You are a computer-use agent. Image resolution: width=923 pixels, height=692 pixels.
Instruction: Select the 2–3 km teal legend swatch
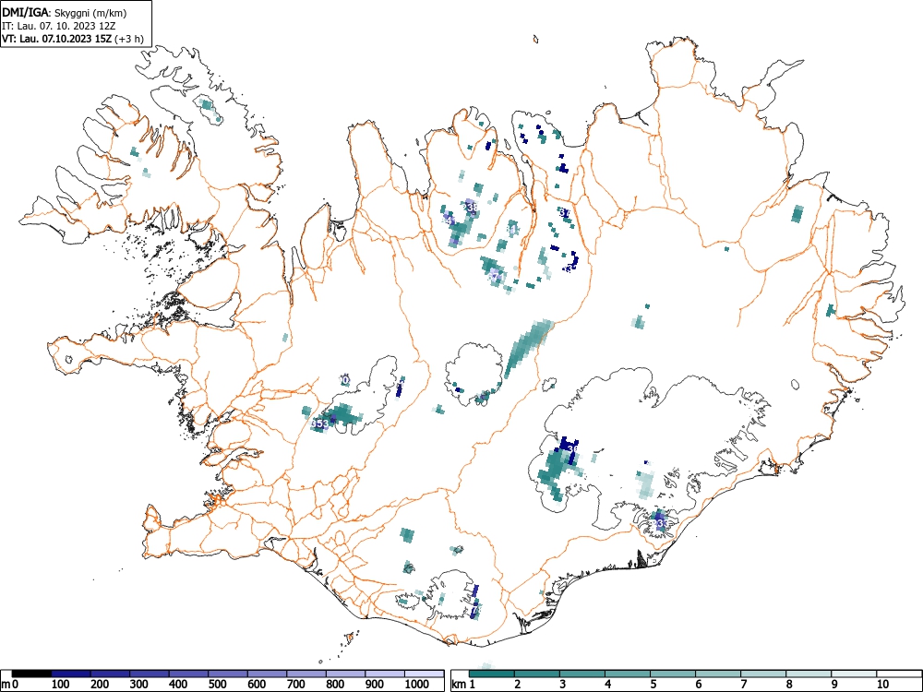pos(537,674)
